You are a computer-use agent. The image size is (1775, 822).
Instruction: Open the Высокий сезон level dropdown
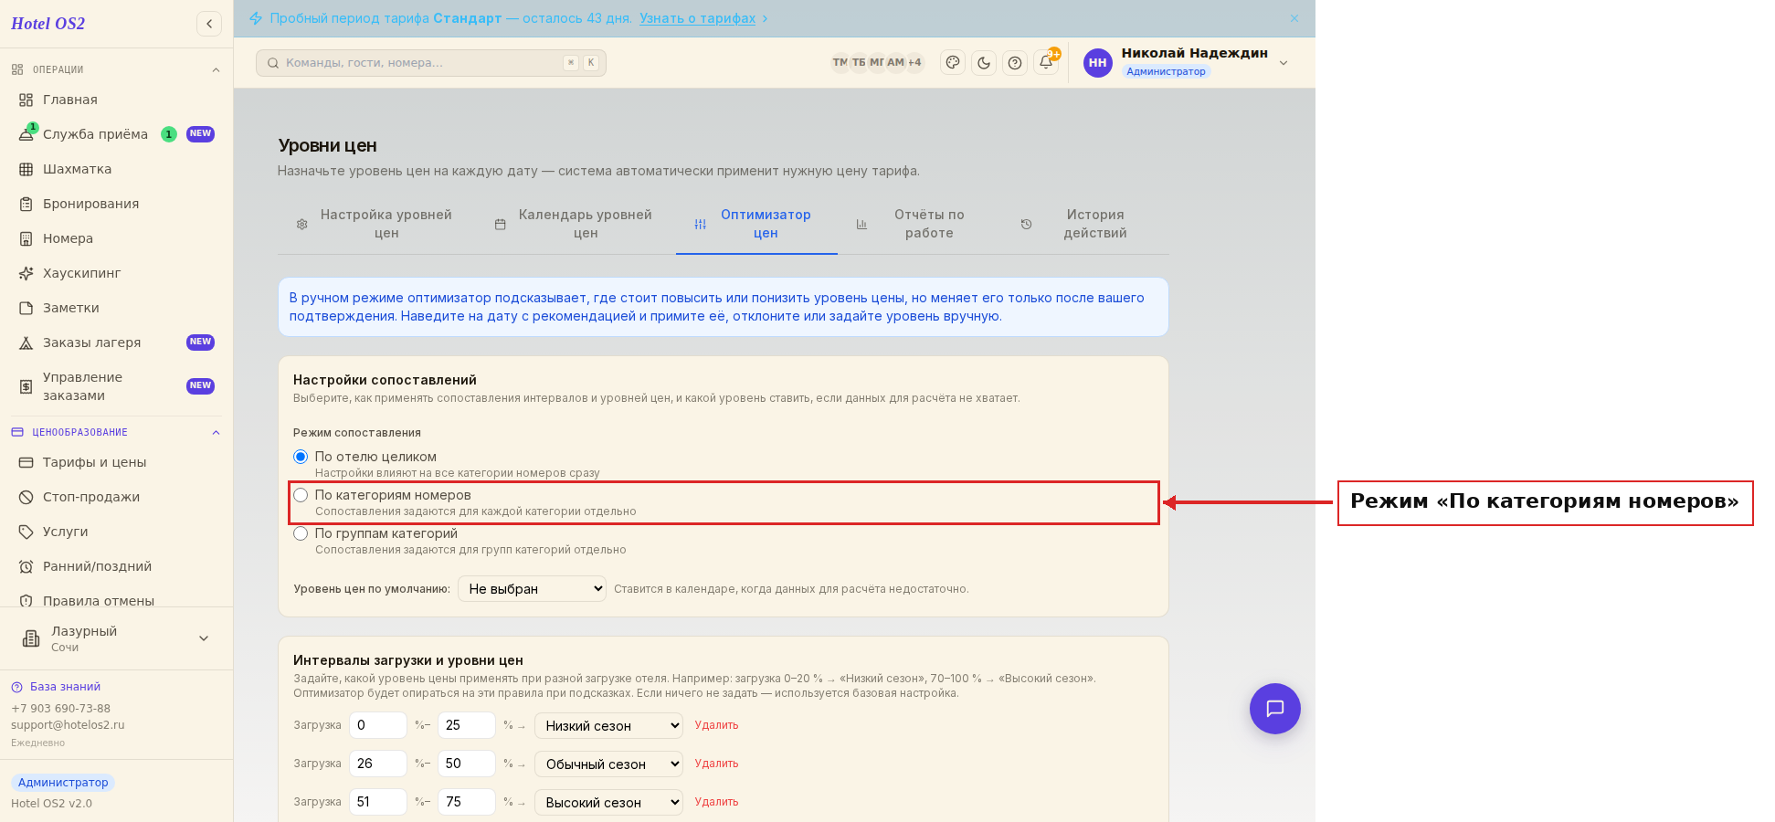pyautogui.click(x=608, y=802)
